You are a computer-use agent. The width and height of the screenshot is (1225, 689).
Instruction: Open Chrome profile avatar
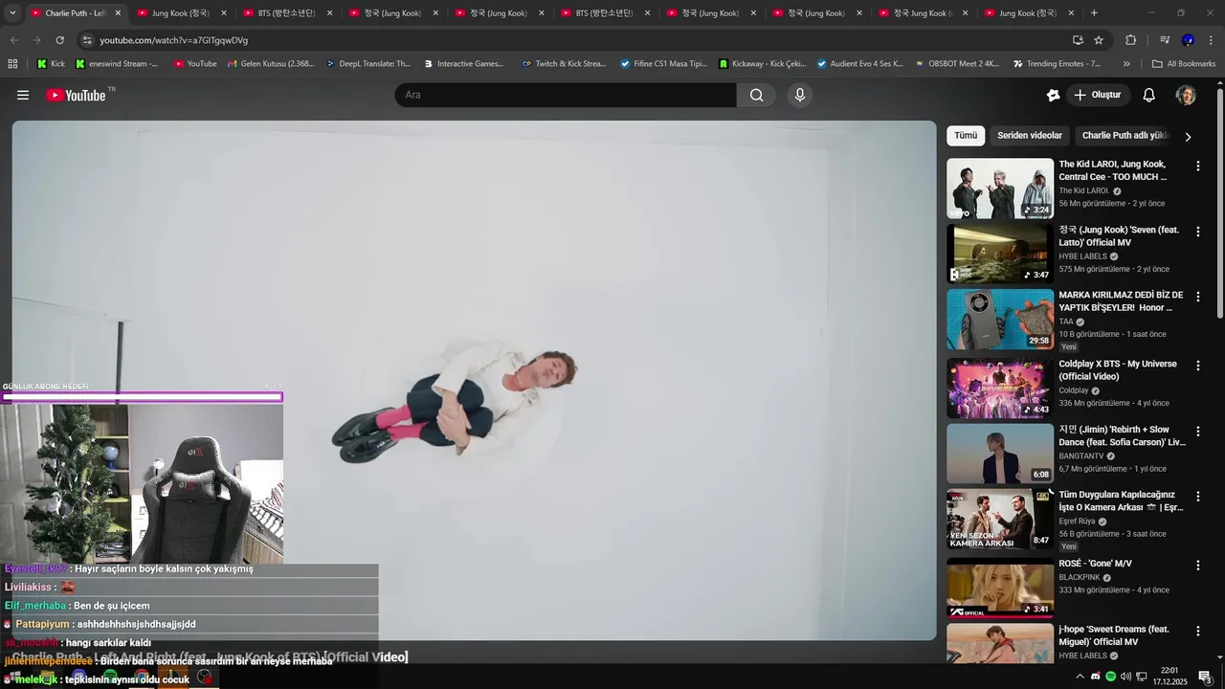pyautogui.click(x=1188, y=40)
